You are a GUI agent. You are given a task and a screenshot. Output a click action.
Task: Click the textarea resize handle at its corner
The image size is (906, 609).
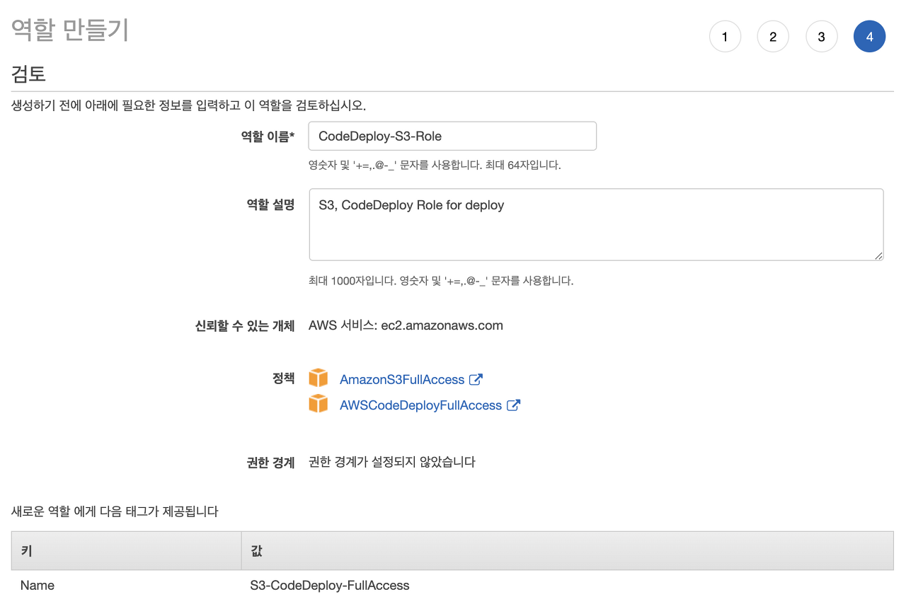pos(879,257)
